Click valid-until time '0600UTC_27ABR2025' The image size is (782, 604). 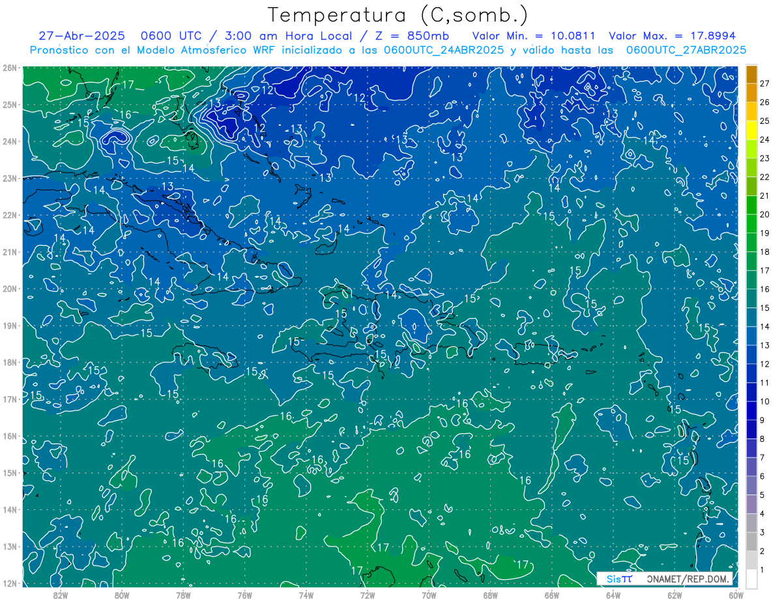(686, 50)
